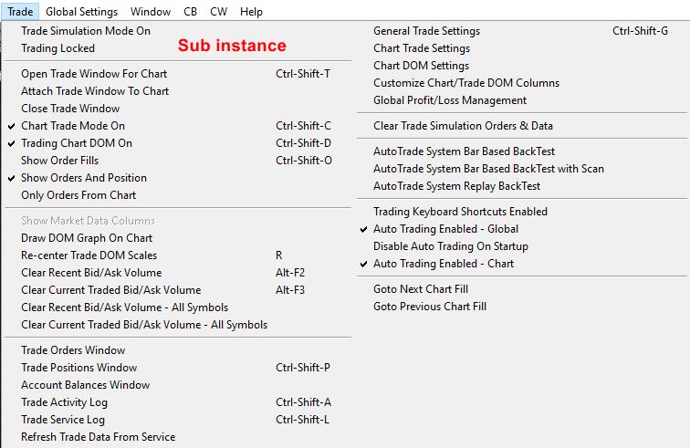Open the Global Settings menu
690x448 pixels.
(81, 12)
